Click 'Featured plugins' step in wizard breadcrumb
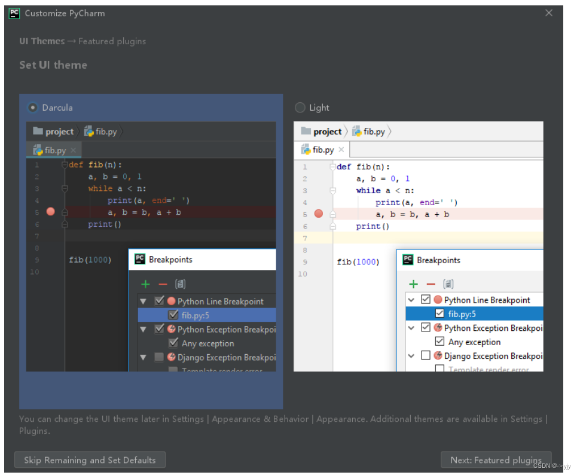This screenshot has width=580, height=475. point(112,41)
